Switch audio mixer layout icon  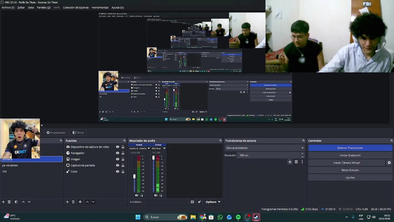[192, 202]
